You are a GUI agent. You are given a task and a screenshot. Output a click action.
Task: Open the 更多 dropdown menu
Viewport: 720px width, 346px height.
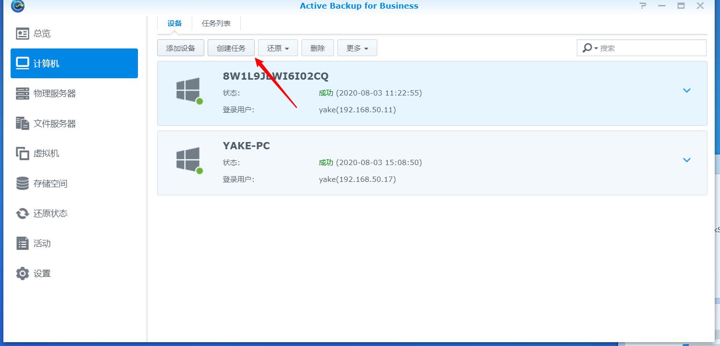(357, 48)
